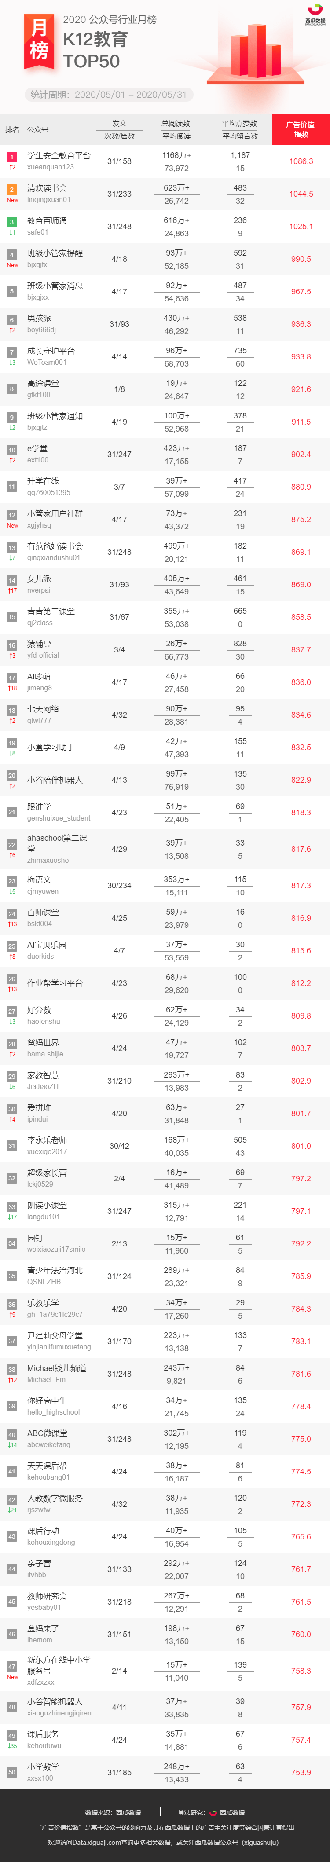Open the 学生安全教育平台 account entry
Screen dimensions: 330x1862
click(59, 161)
